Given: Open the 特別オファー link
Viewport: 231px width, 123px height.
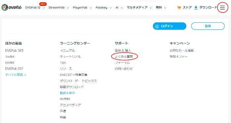Looking at the screenshot, I should pyautogui.click(x=178, y=57).
